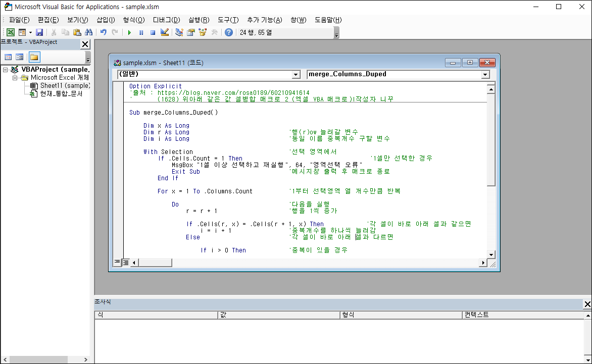Open the 파일(F) menu
The height and width of the screenshot is (364, 592).
point(19,20)
